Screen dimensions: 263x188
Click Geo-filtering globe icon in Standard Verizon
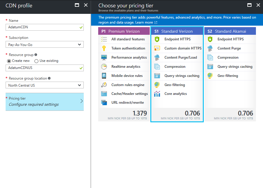coord(157,85)
